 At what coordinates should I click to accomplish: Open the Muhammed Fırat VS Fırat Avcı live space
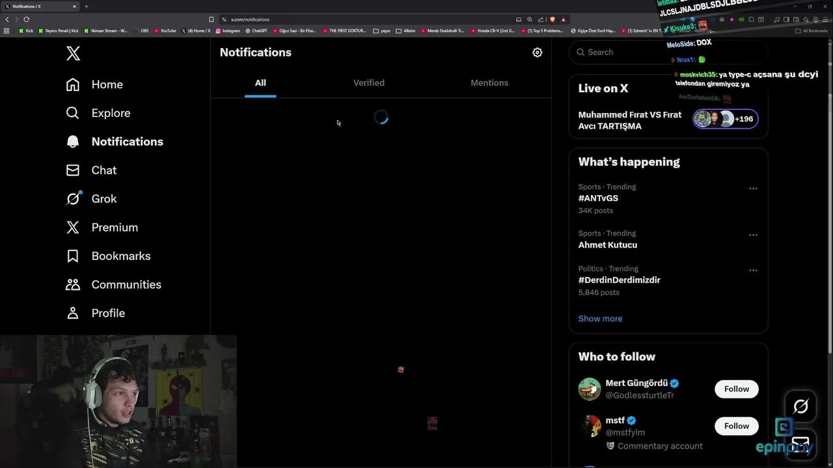point(630,120)
